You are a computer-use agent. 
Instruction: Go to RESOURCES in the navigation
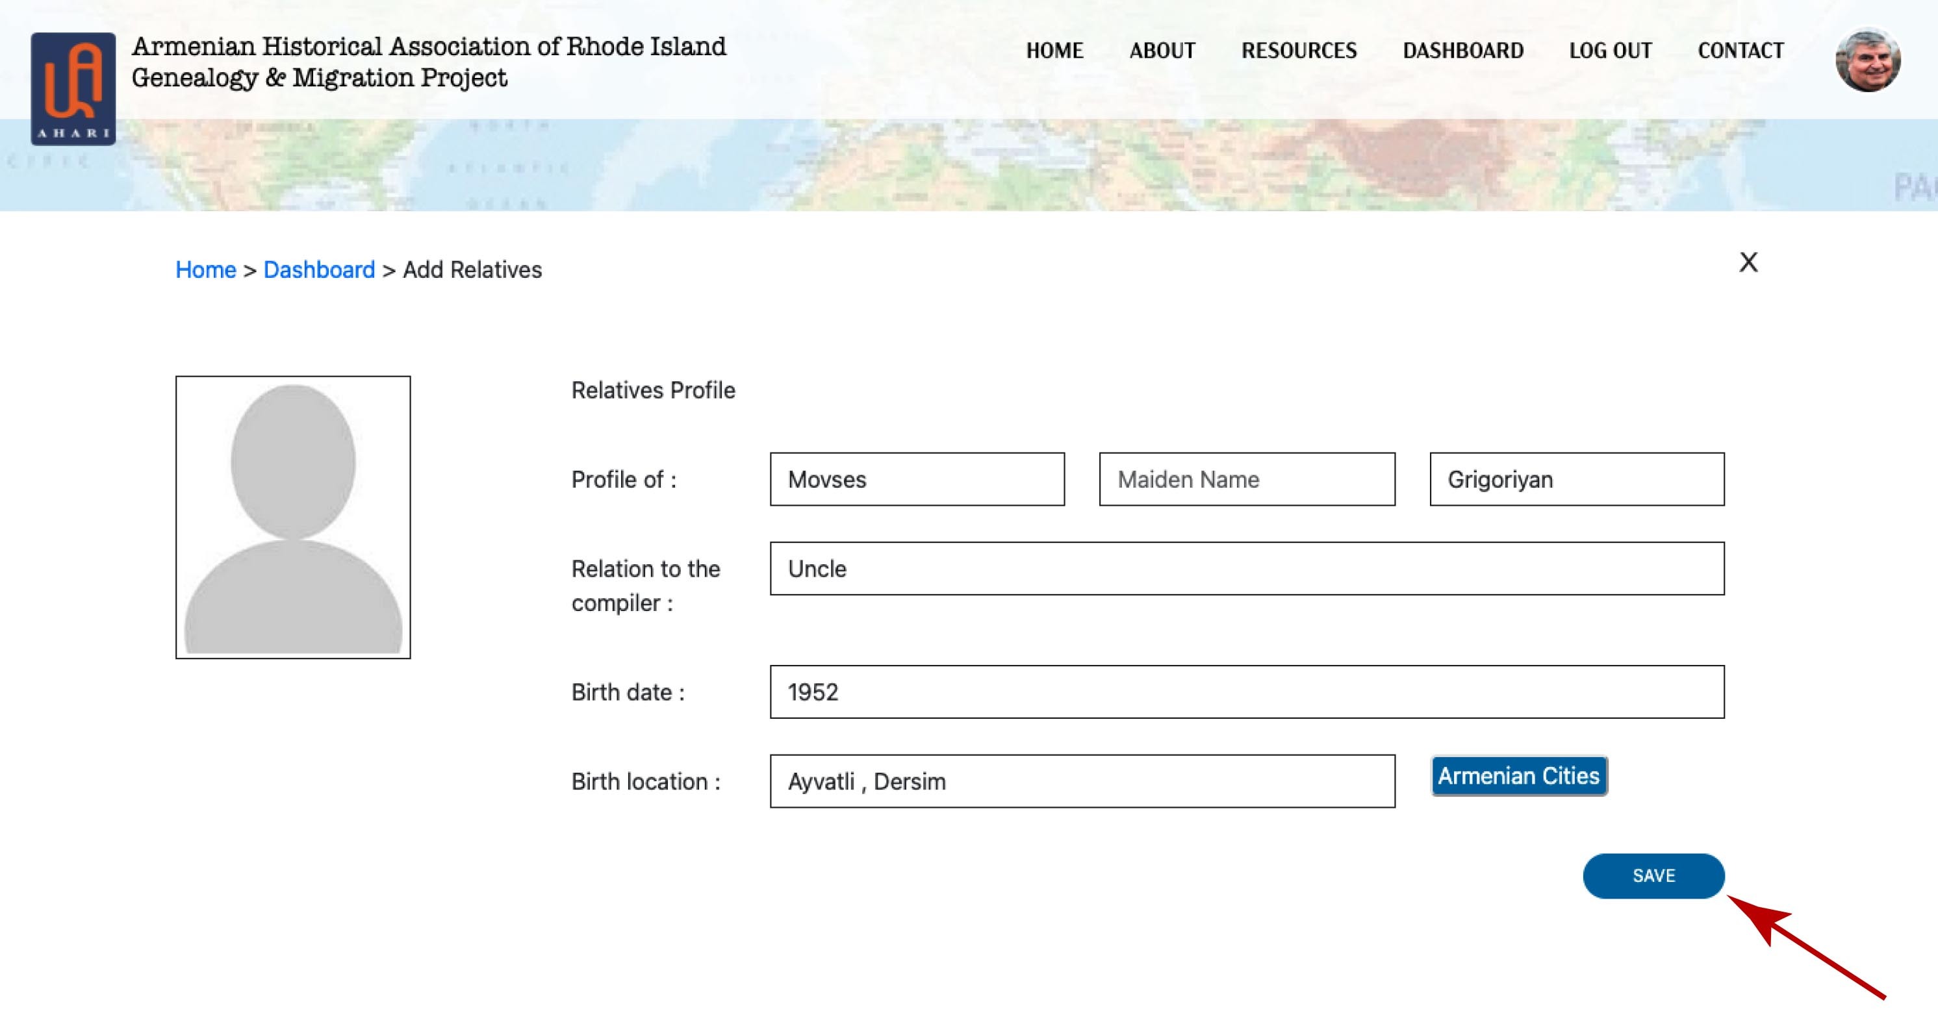[x=1299, y=51]
